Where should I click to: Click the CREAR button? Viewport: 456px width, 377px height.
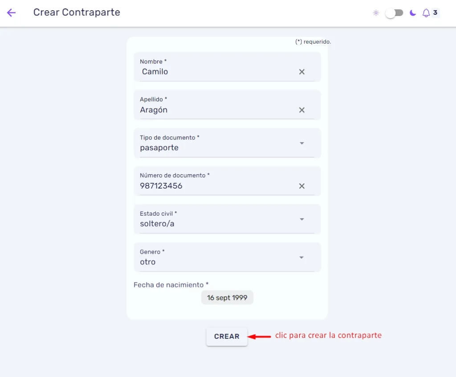pyautogui.click(x=227, y=336)
